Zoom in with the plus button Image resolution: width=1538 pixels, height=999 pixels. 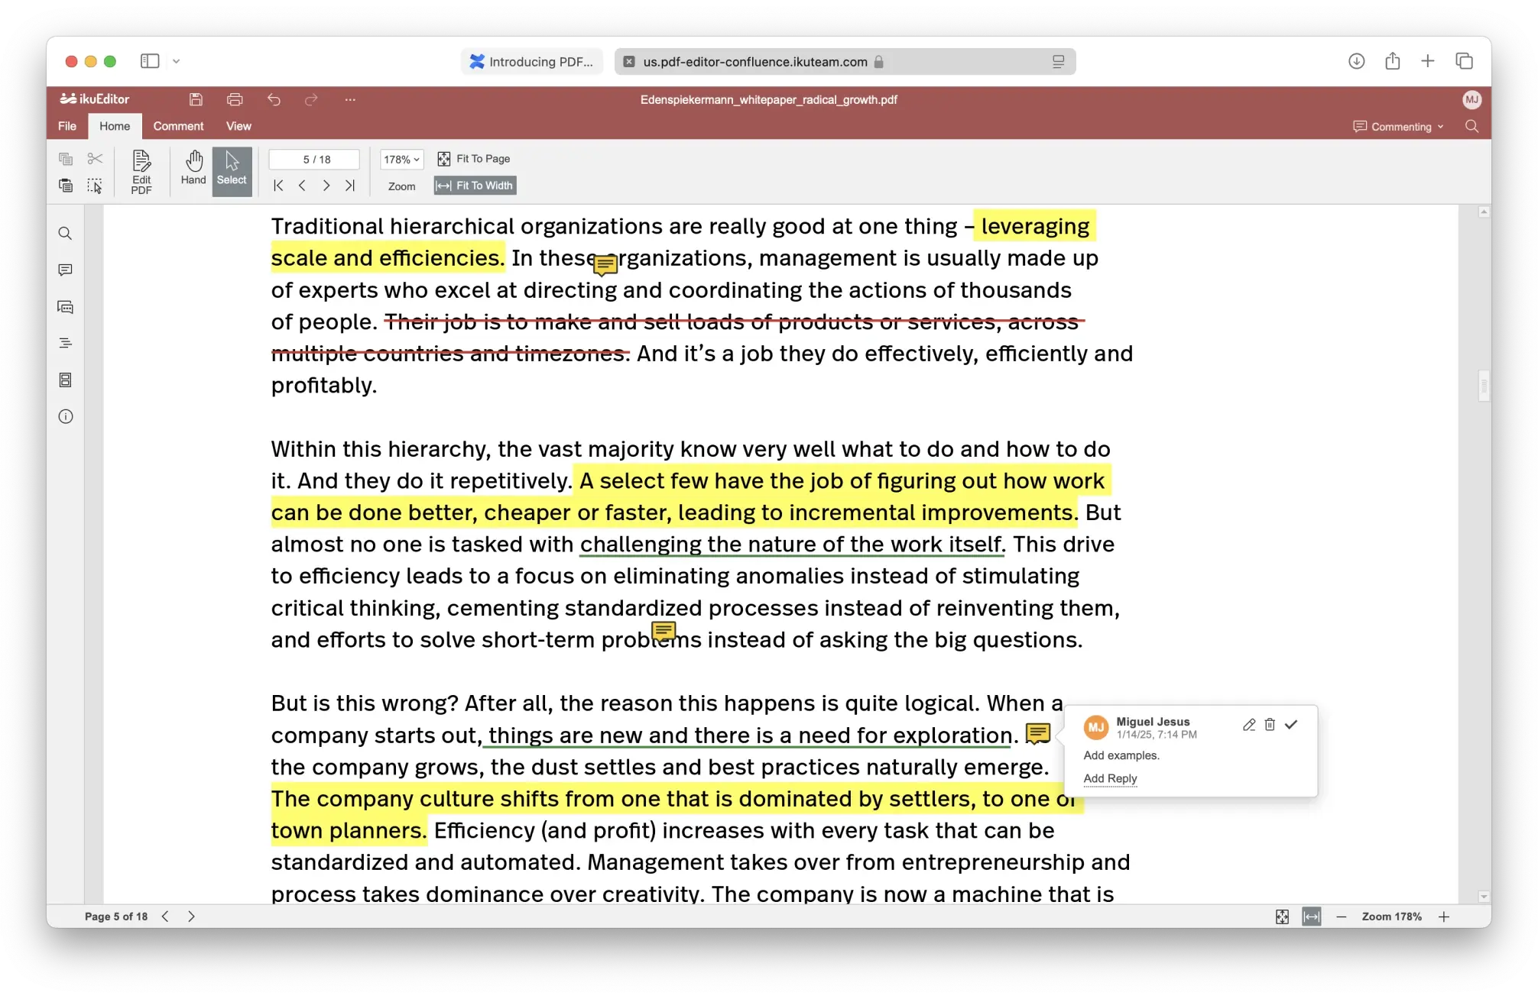[x=1444, y=917]
